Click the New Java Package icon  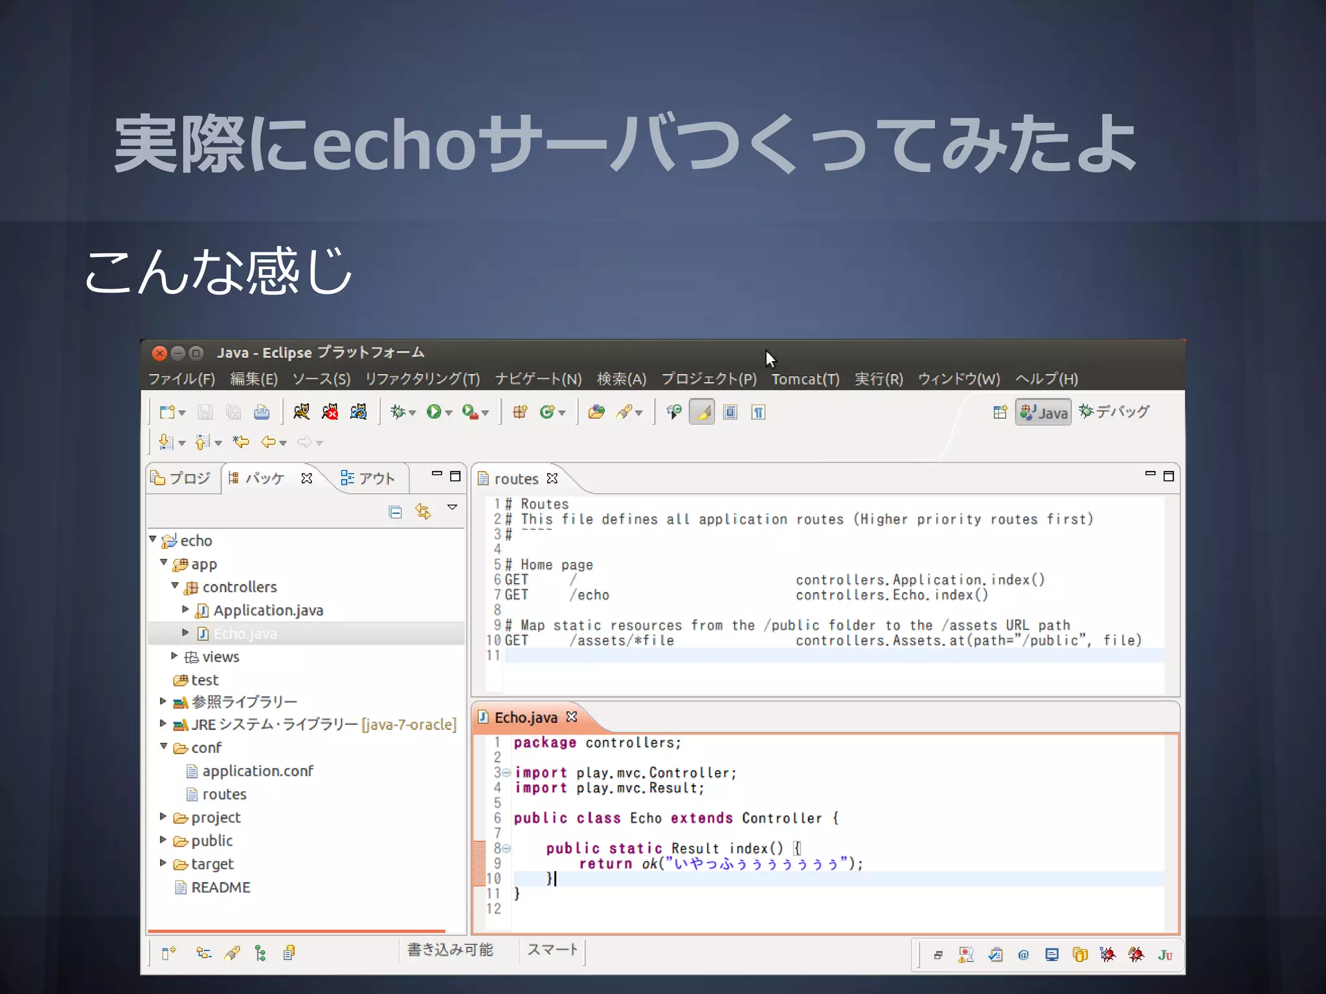click(520, 412)
